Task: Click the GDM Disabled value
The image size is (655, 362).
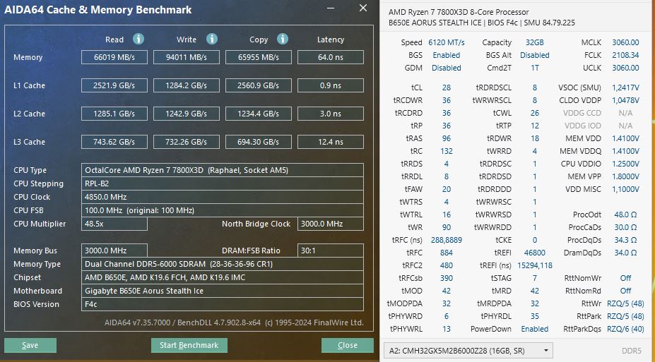Action: point(446,68)
